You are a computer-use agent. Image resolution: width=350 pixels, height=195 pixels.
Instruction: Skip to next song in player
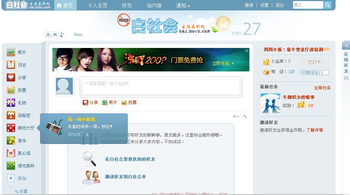pyautogui.click(x=55, y=34)
